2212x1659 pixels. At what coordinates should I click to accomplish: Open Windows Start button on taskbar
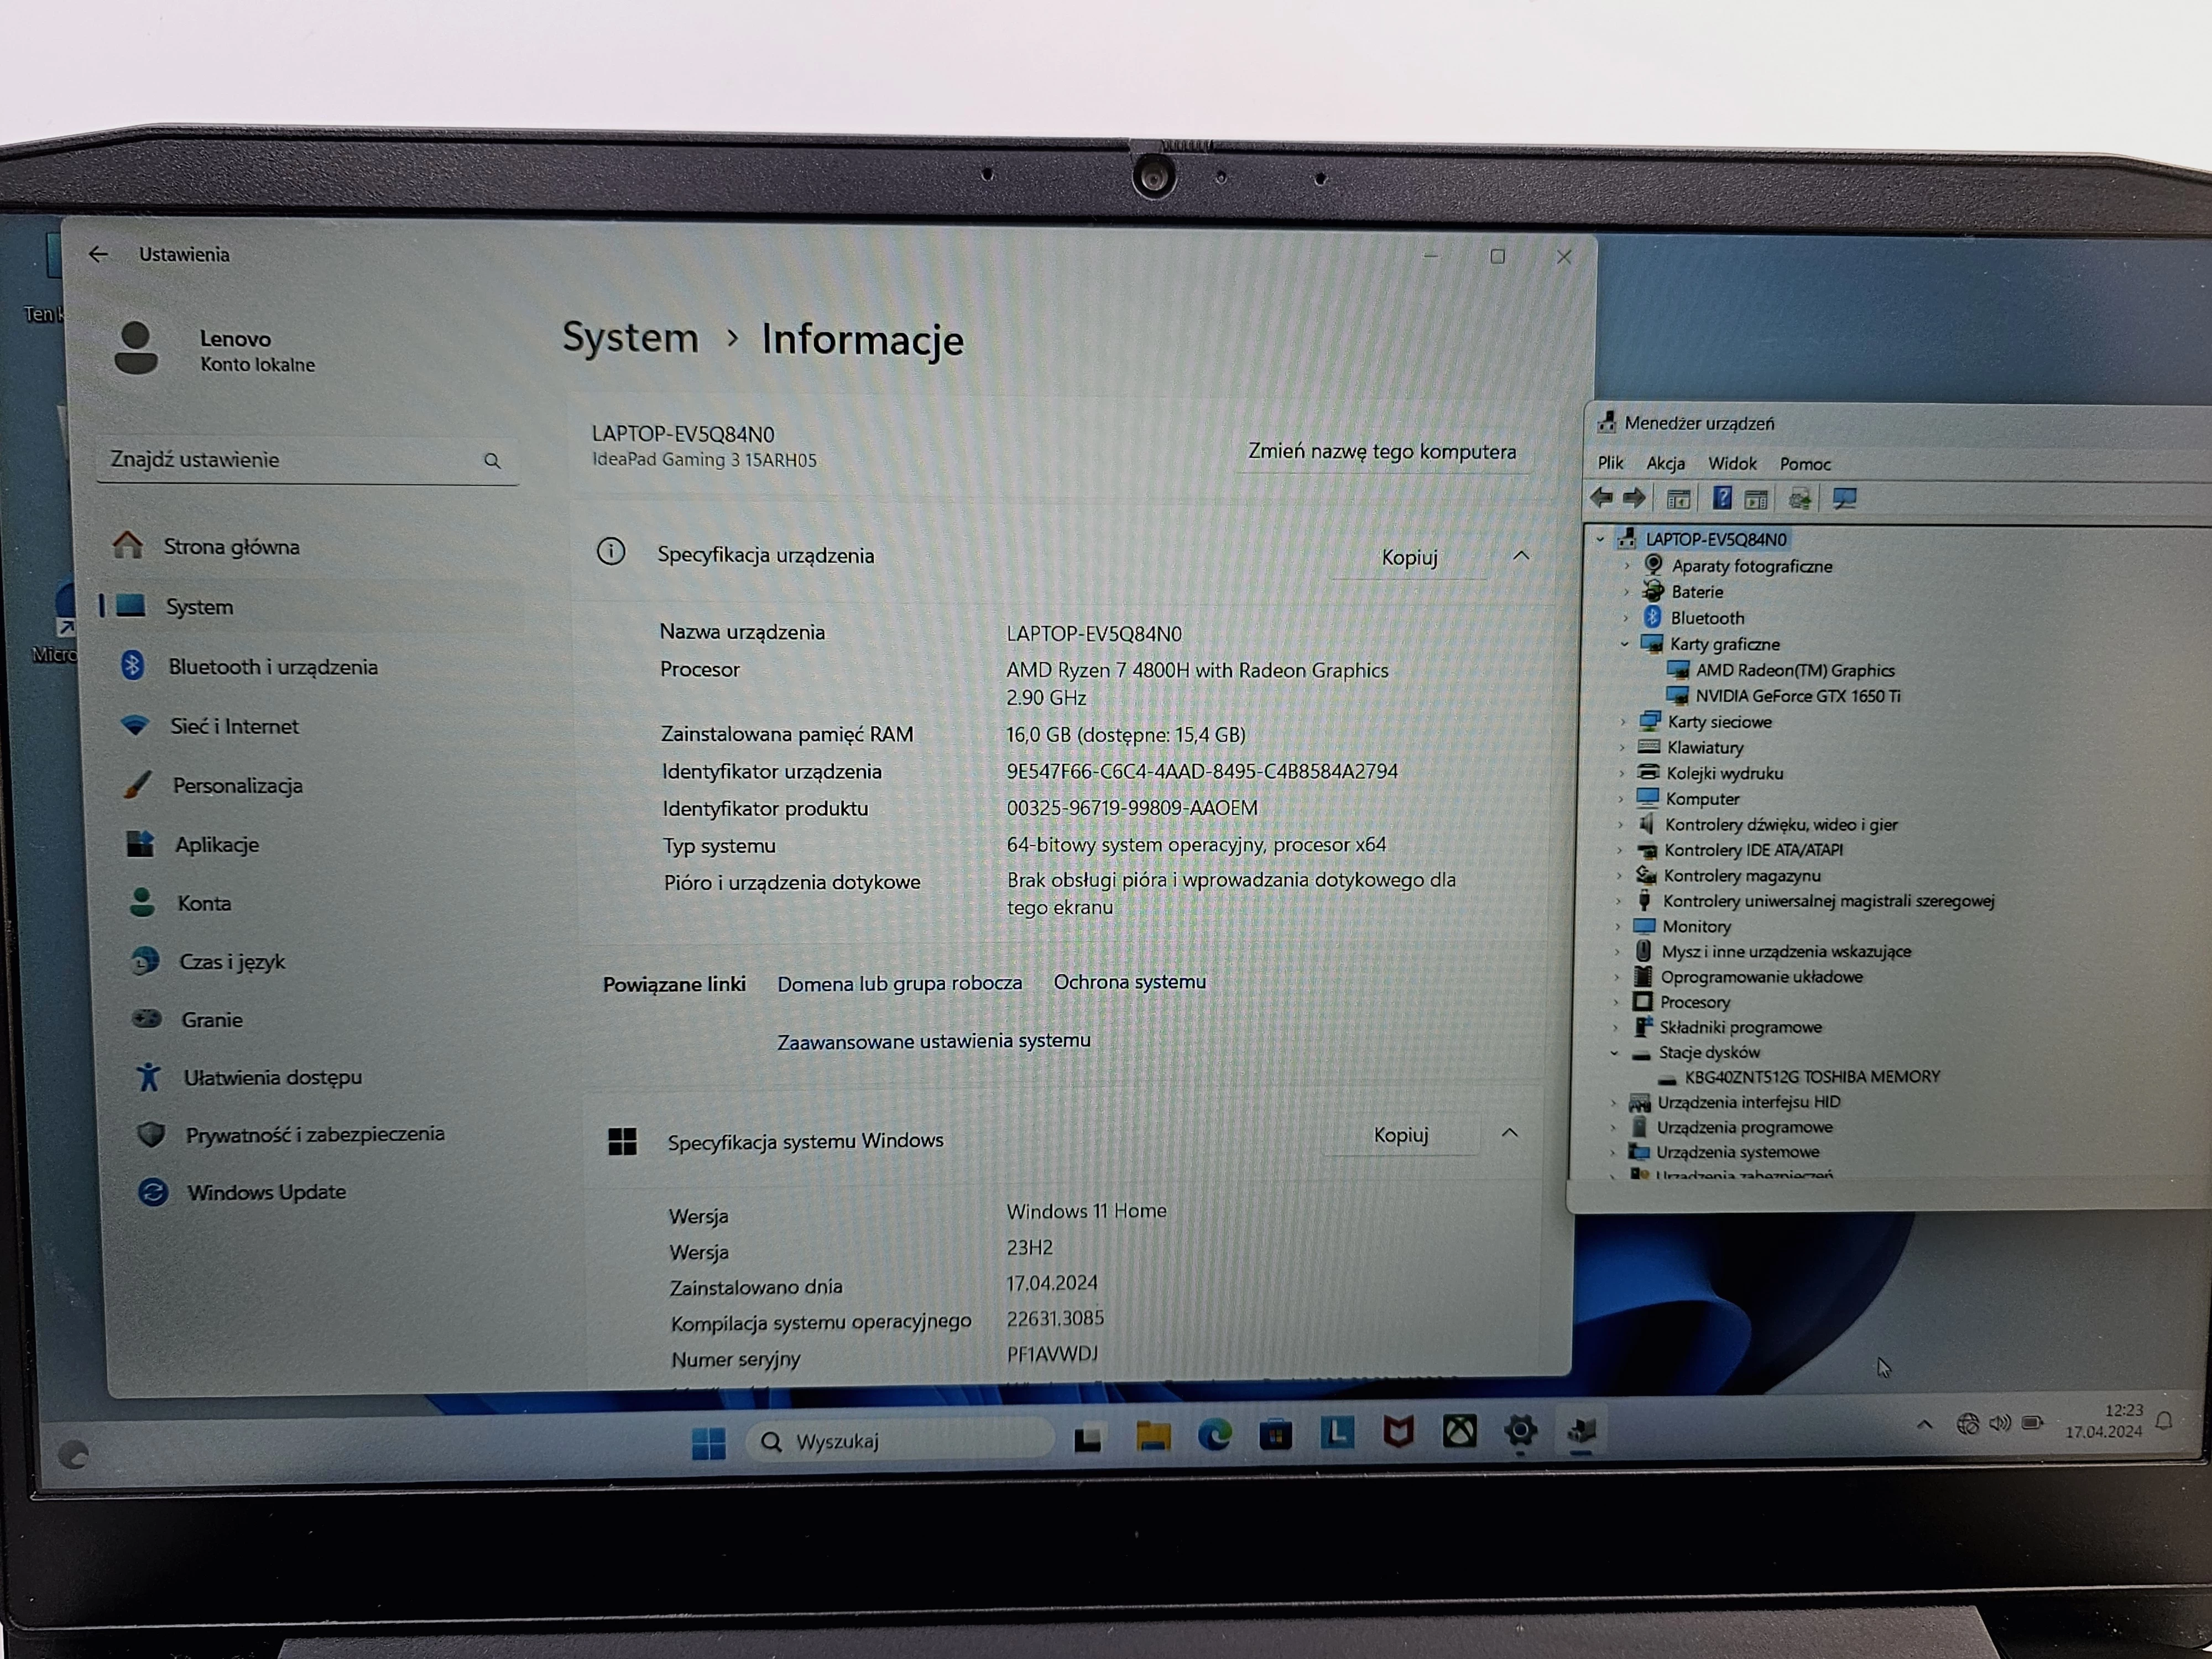[x=708, y=1442]
